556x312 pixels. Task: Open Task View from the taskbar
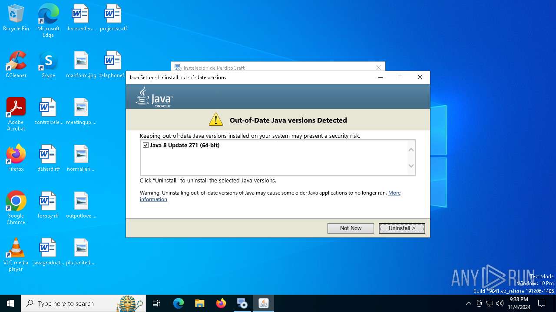click(156, 303)
